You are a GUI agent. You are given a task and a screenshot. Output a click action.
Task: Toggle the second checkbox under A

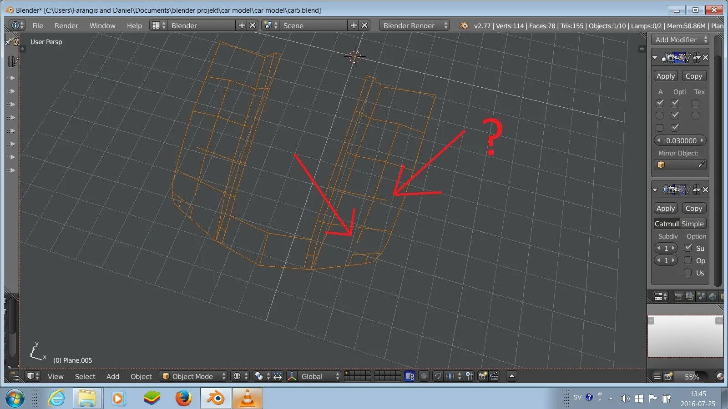tap(660, 115)
